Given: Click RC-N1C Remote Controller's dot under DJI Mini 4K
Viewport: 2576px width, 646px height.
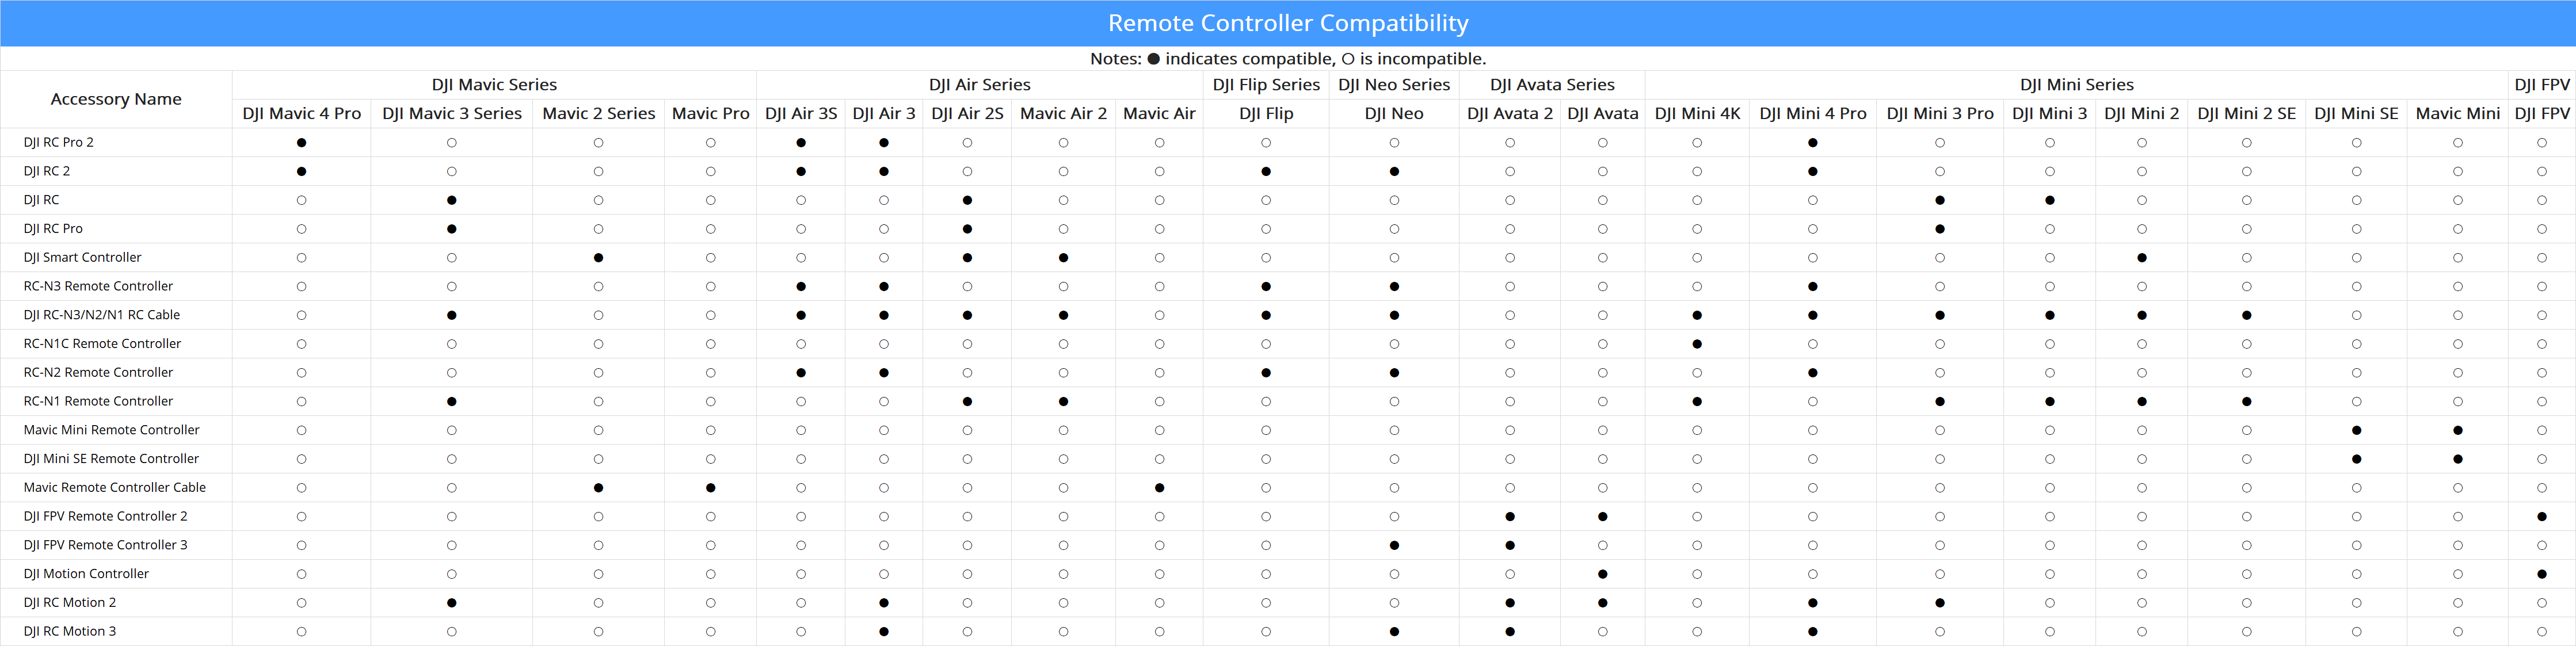Looking at the screenshot, I should 1697,344.
